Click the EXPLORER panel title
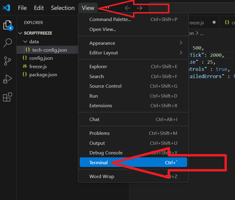This screenshot has width=235, height=200. (x=34, y=23)
